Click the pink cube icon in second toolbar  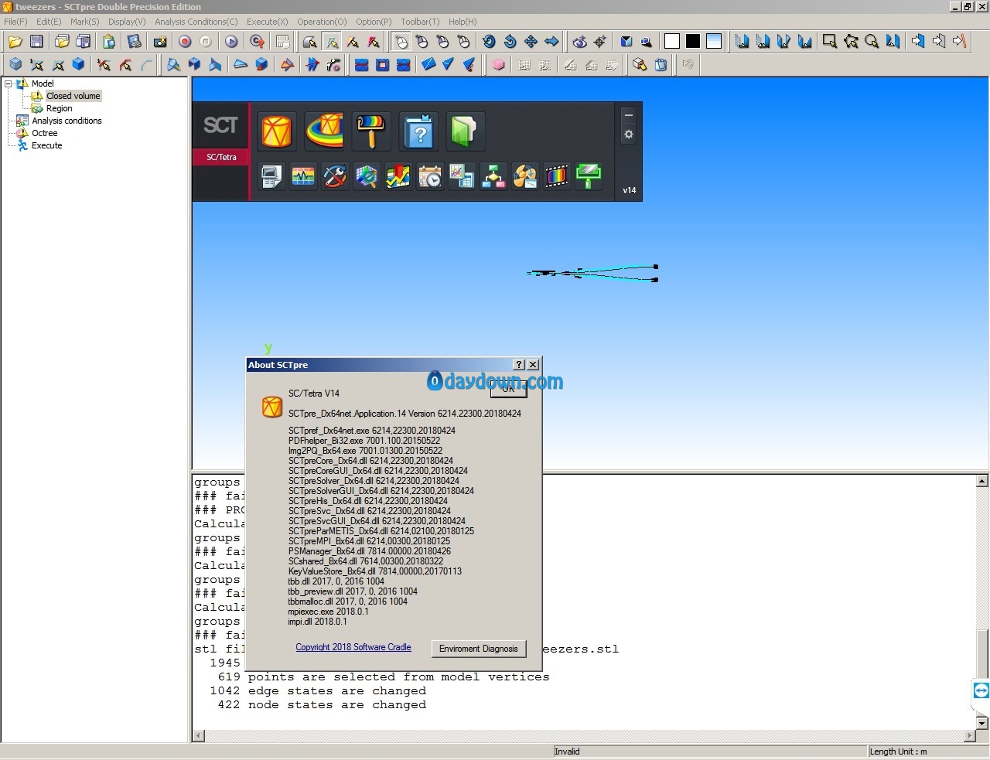click(498, 65)
